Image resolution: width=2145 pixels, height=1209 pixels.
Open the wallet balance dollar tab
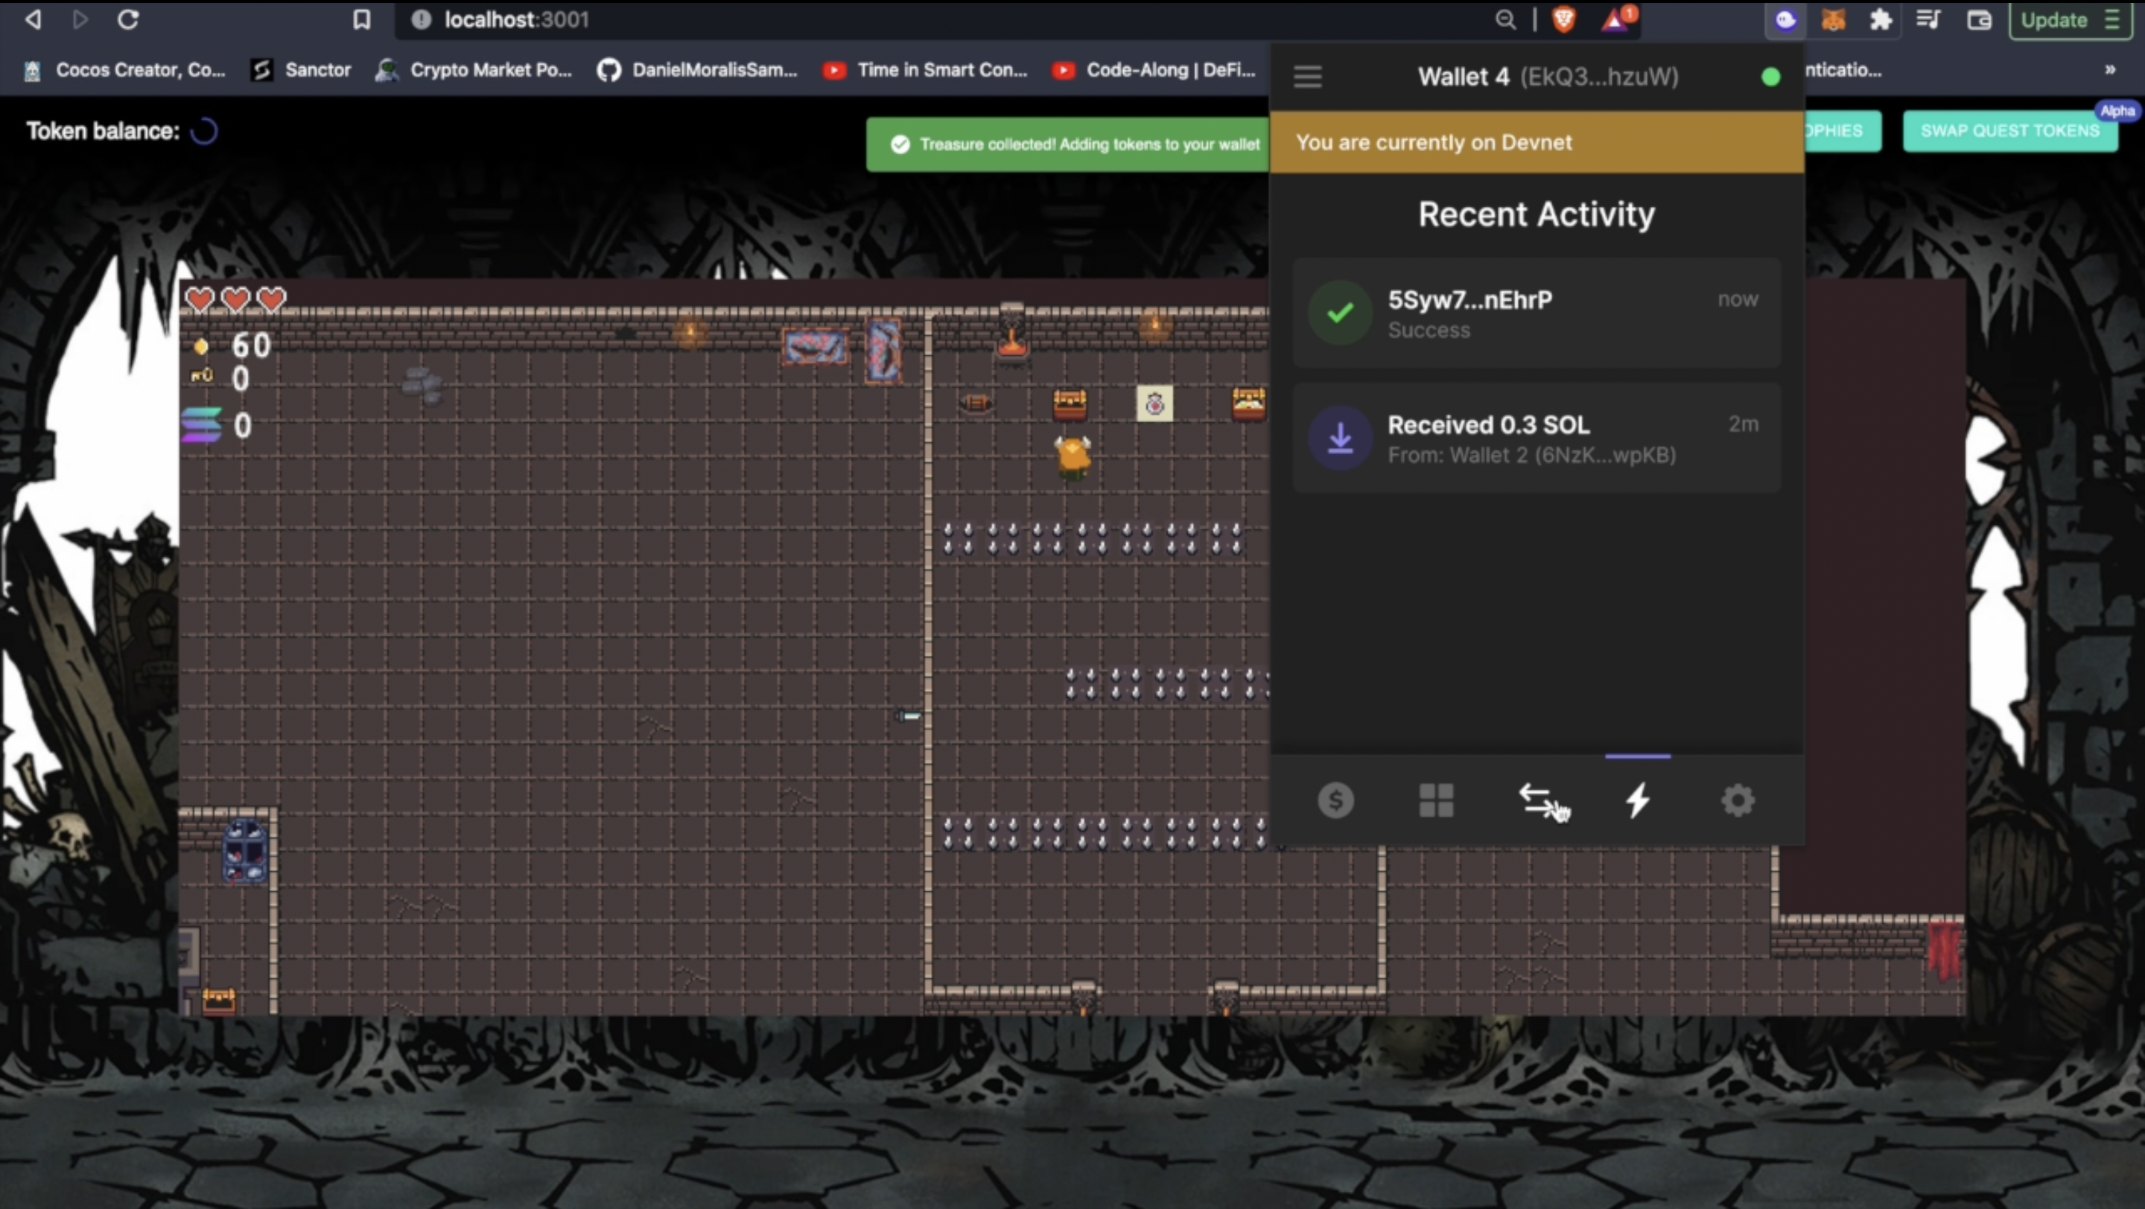point(1335,800)
